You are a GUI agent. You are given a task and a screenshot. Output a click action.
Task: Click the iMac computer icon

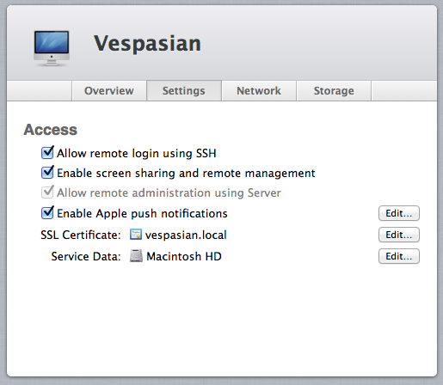point(52,48)
